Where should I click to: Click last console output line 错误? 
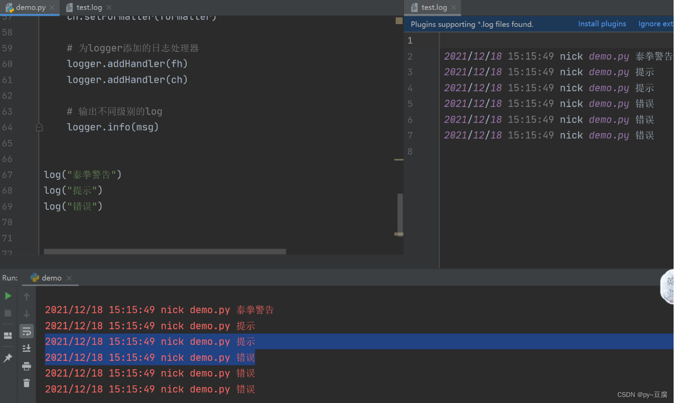point(150,389)
